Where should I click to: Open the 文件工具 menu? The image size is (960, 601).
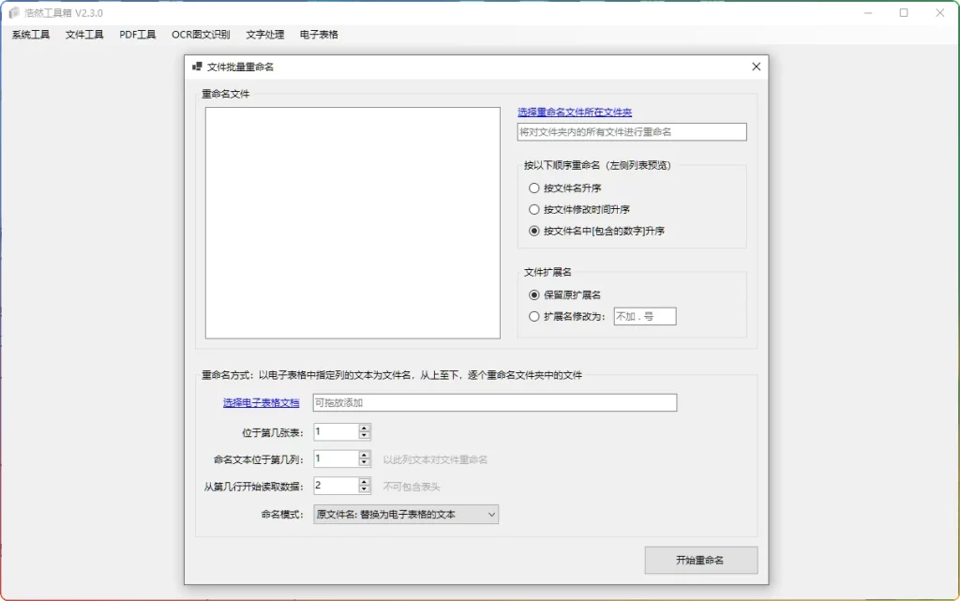pos(83,34)
